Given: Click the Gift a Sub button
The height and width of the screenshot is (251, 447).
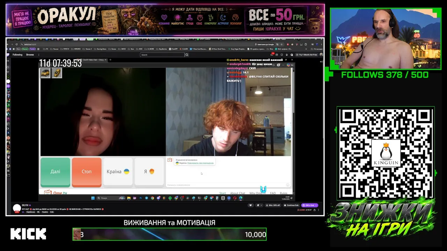Looking at the screenshot, I should point(309,205).
